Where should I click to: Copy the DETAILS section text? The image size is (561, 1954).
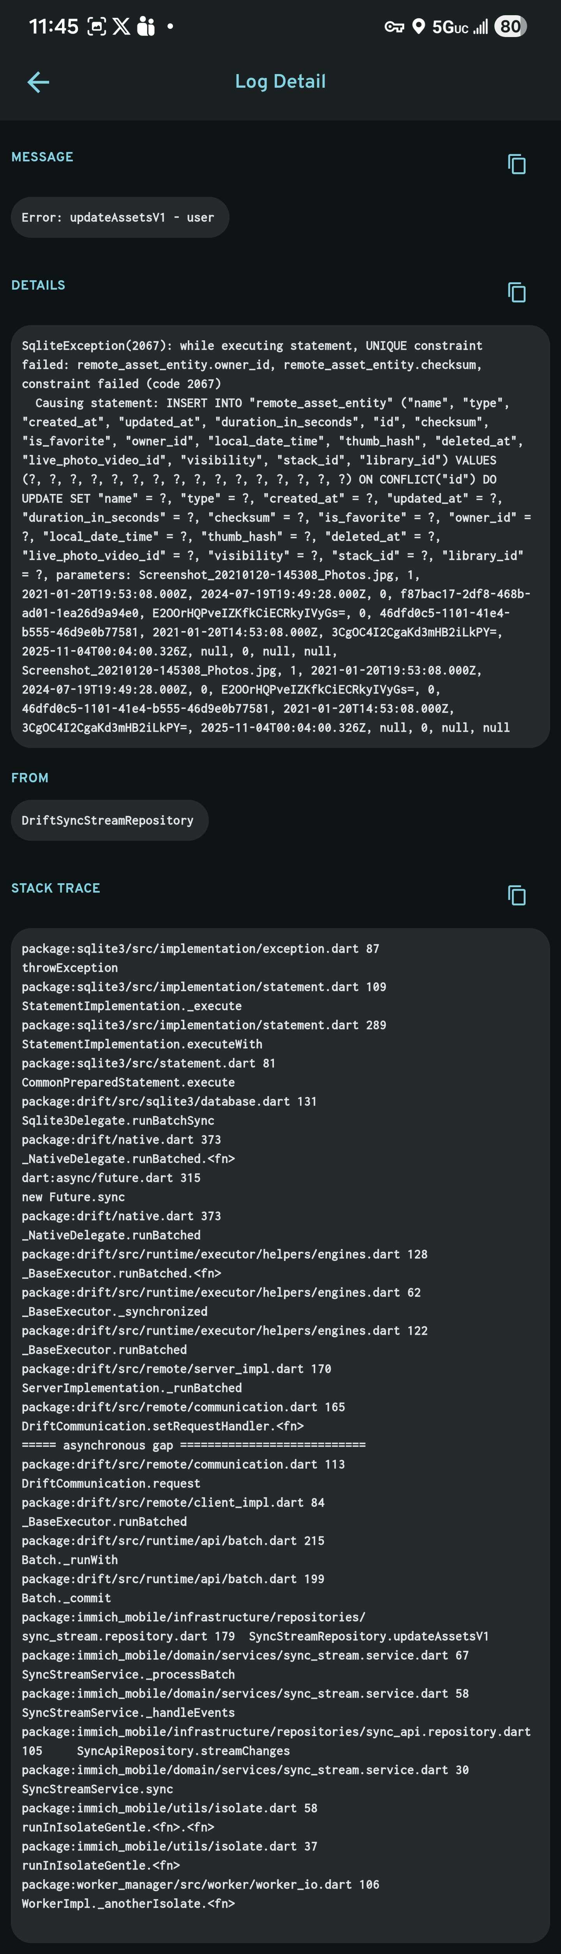point(516,292)
